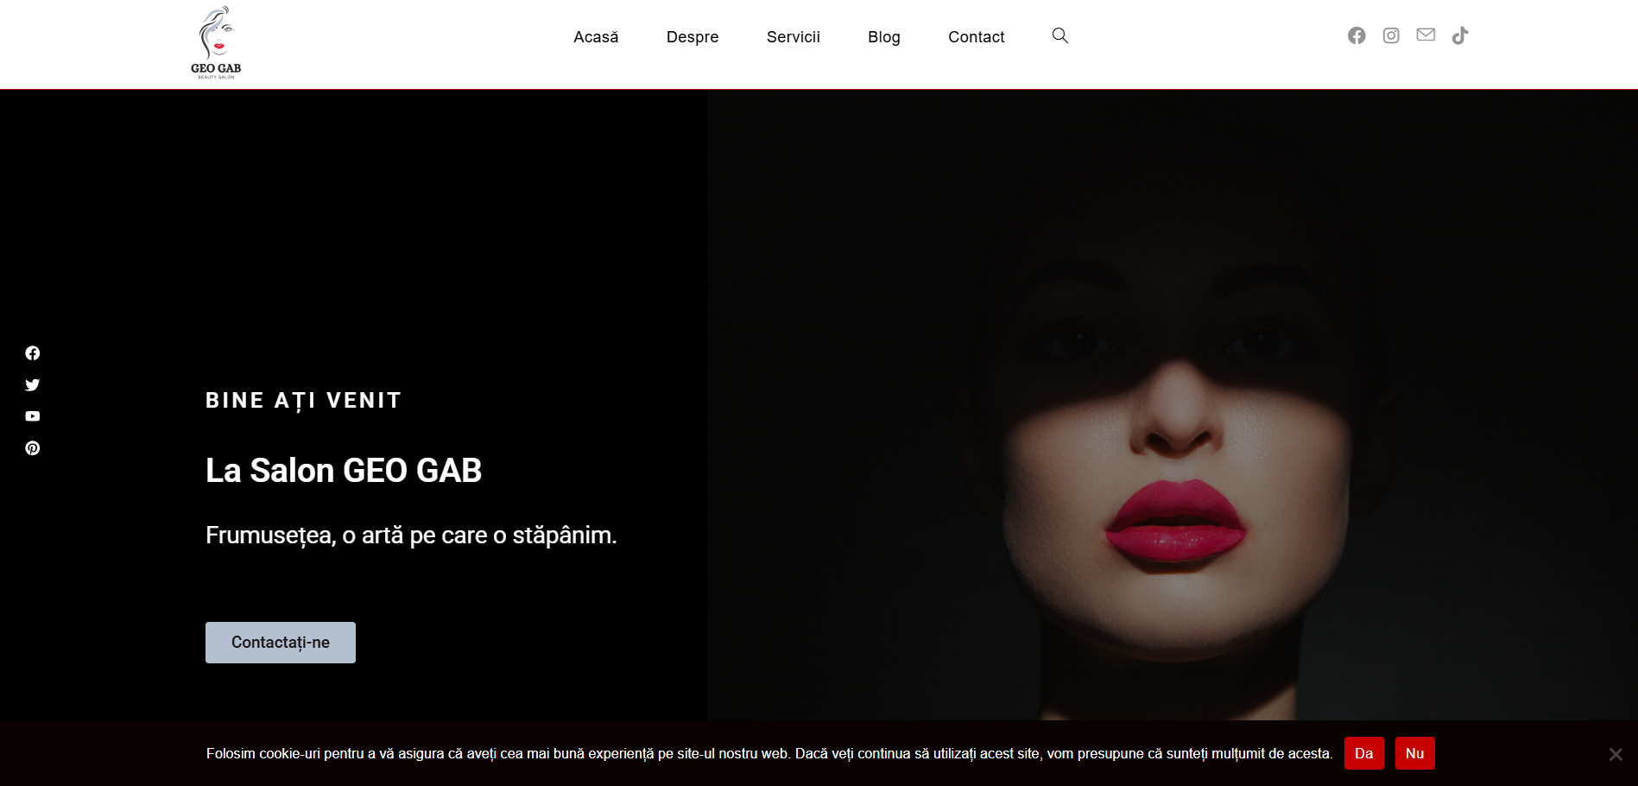Dismiss the cookie notice with X
The width and height of the screenshot is (1638, 786).
tap(1616, 754)
